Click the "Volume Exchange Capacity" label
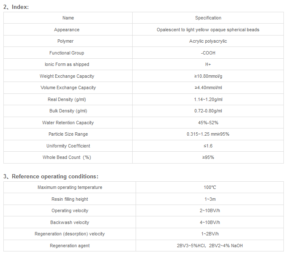Screen dimensions: 286x254 pos(68,88)
